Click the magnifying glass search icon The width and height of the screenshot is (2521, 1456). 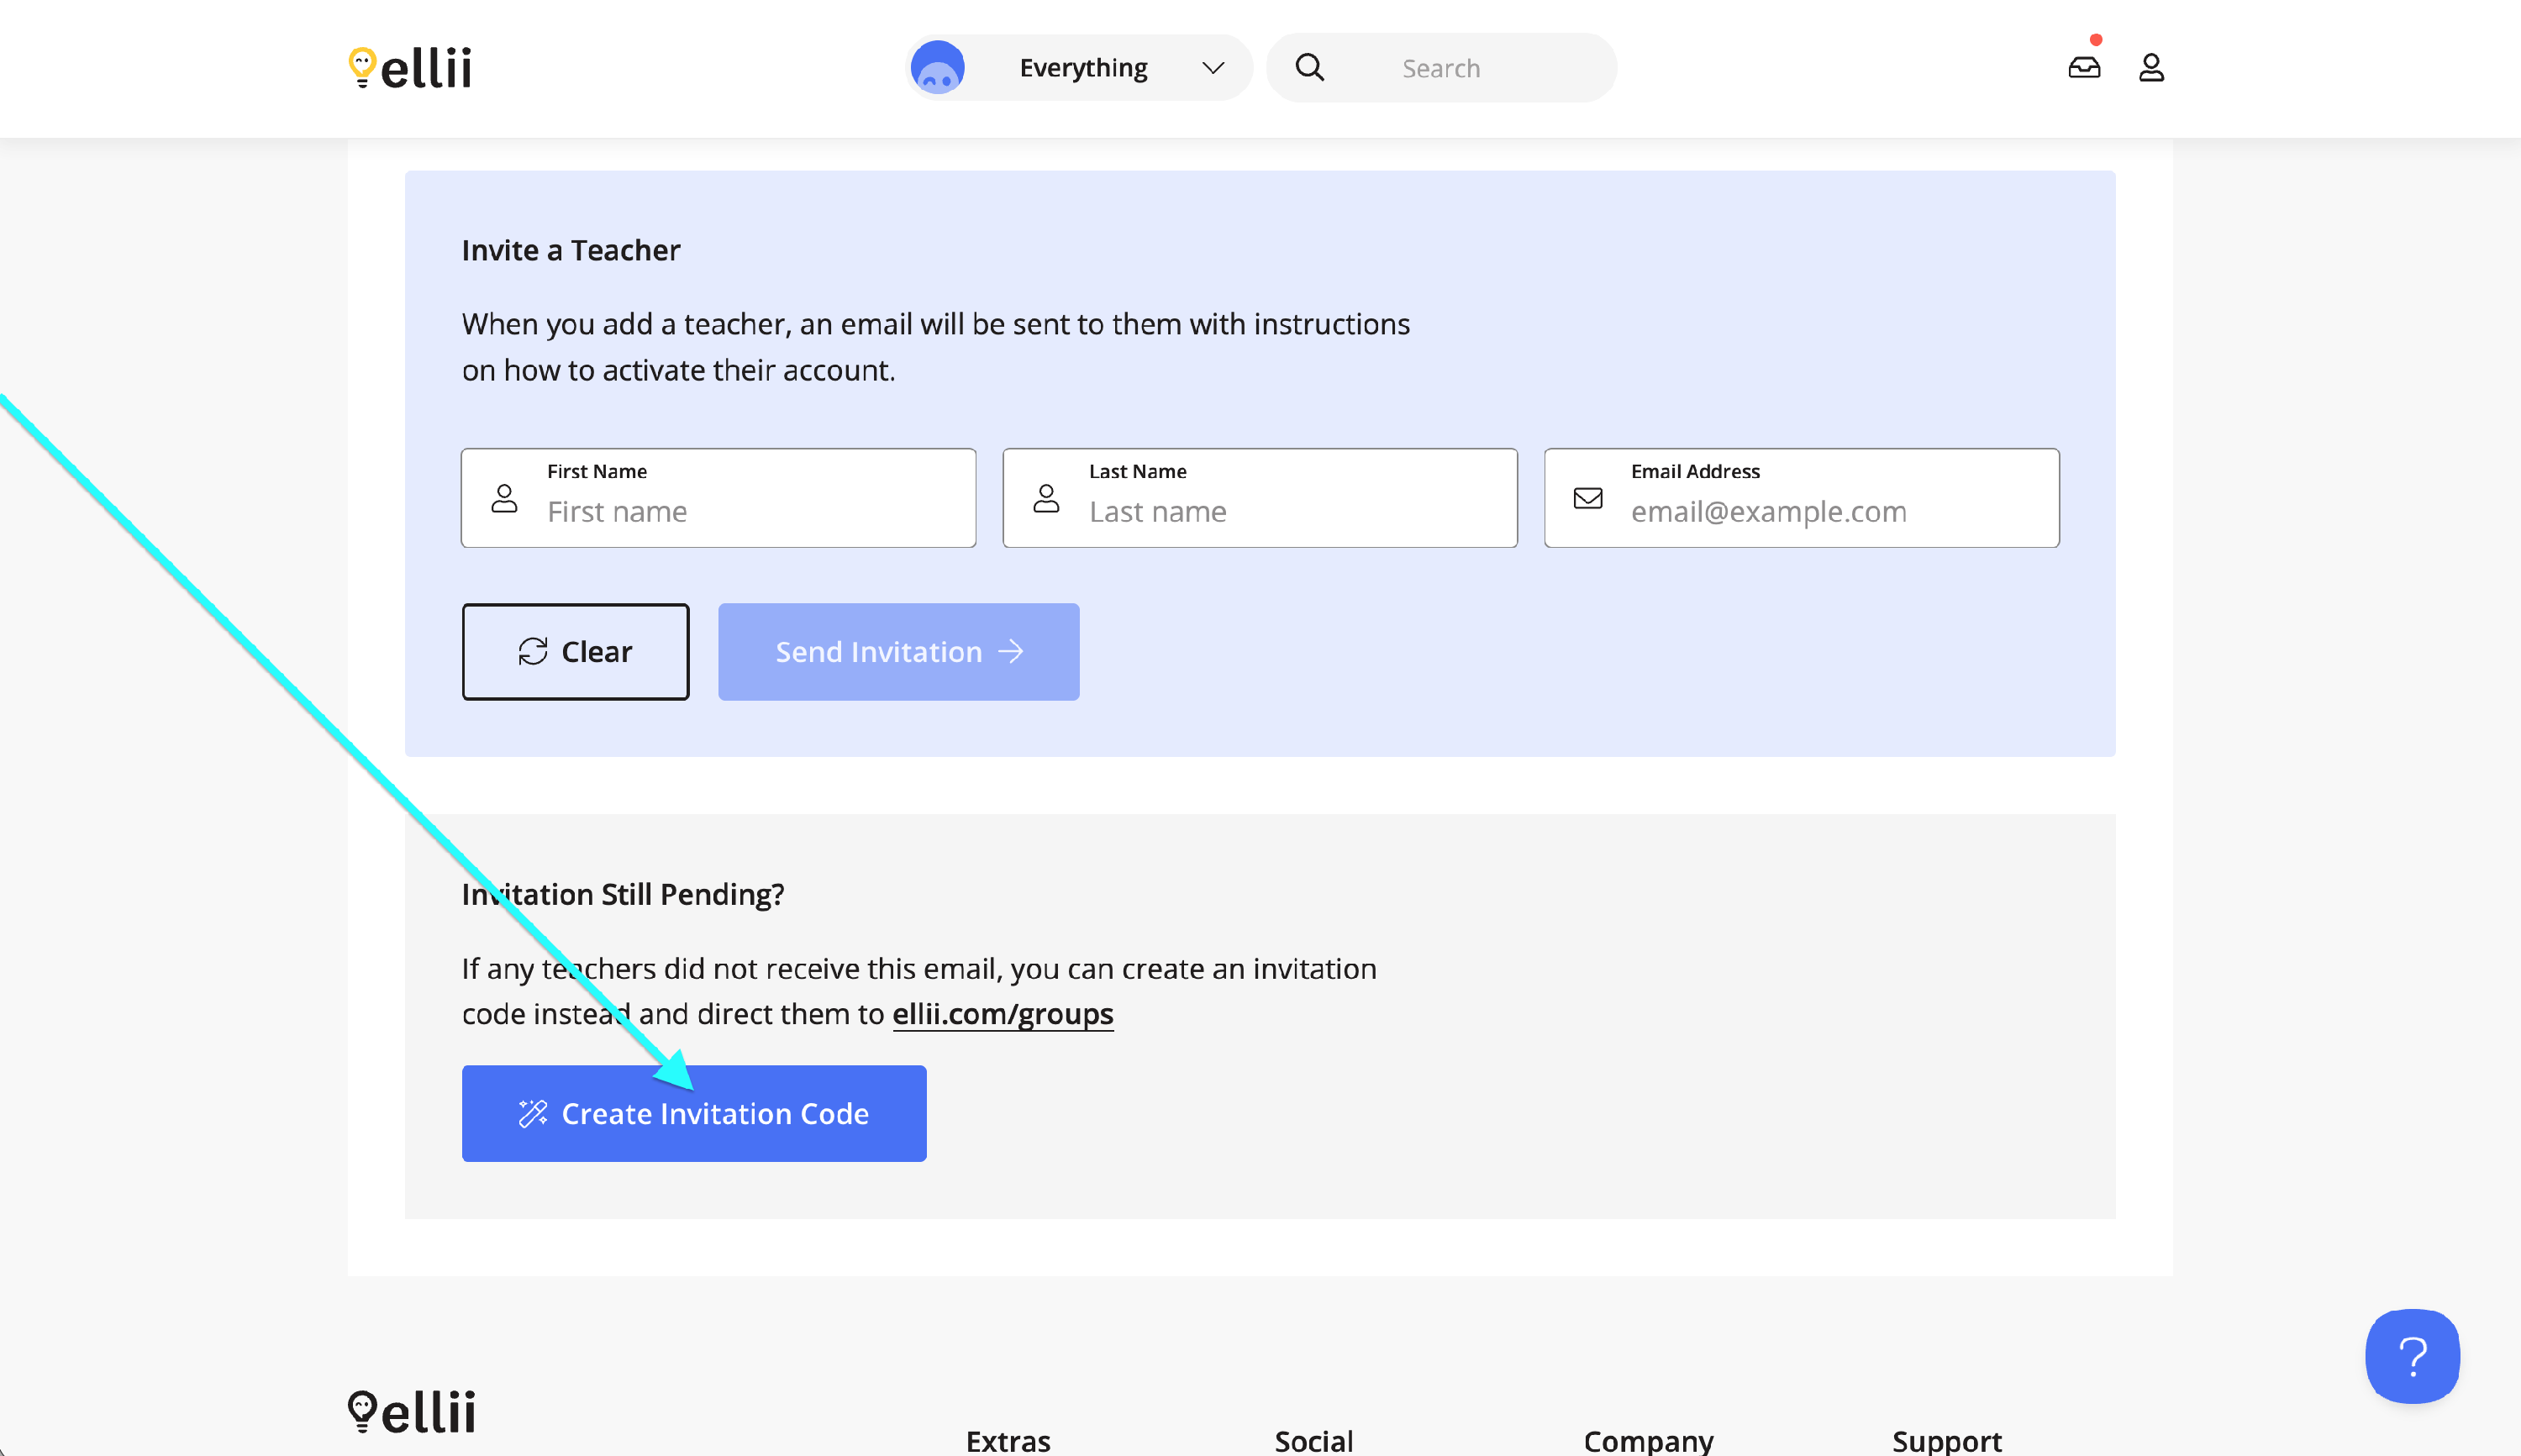(x=1309, y=68)
